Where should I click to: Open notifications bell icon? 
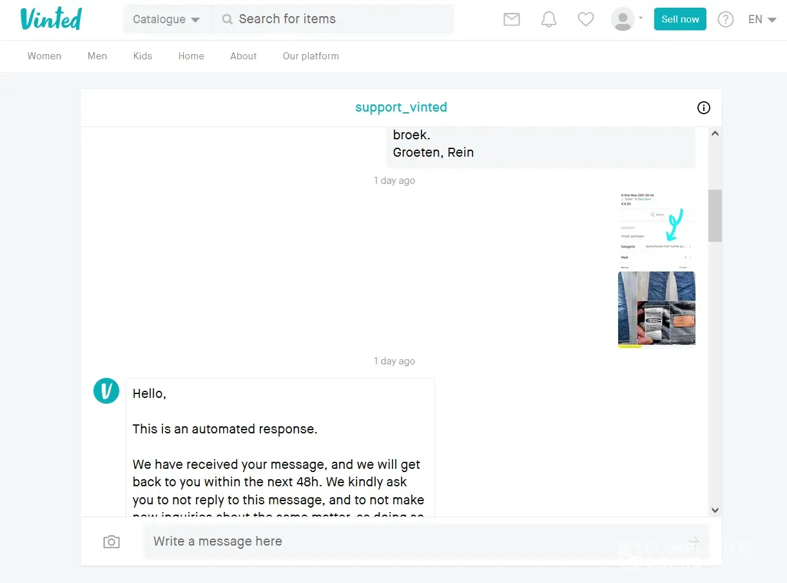tap(549, 19)
